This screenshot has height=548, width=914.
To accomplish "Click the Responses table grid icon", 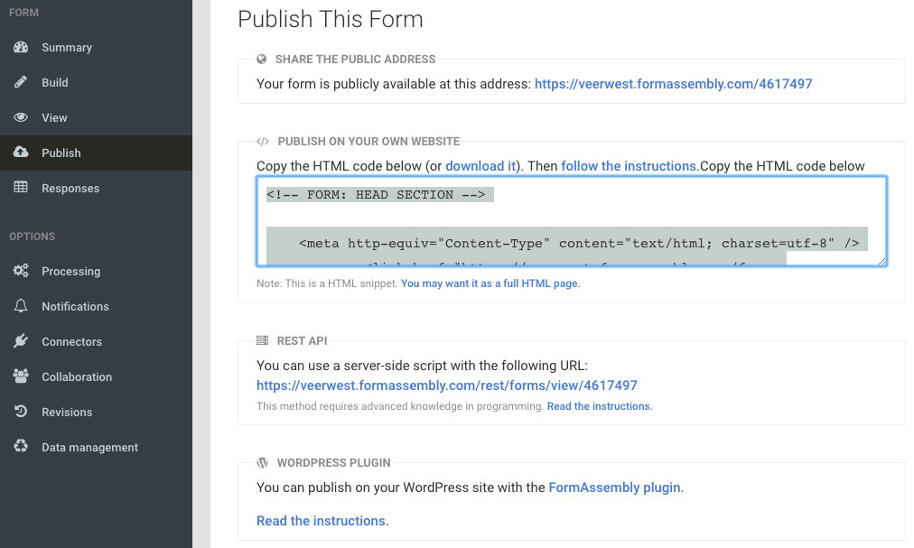I will (x=21, y=187).
